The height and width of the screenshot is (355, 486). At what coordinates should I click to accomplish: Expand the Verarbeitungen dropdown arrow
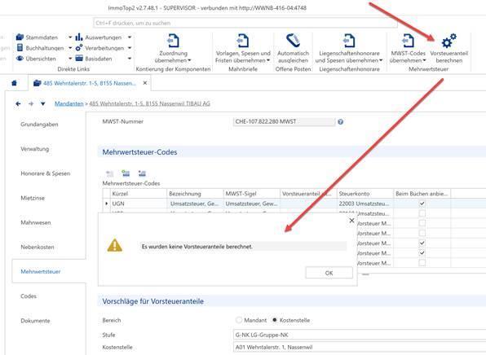[x=130, y=48]
